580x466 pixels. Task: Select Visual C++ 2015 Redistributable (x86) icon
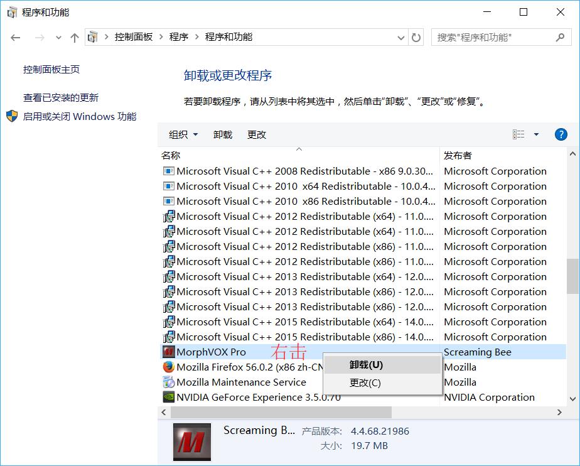pyautogui.click(x=168, y=337)
